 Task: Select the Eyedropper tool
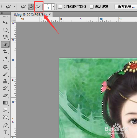5,59
